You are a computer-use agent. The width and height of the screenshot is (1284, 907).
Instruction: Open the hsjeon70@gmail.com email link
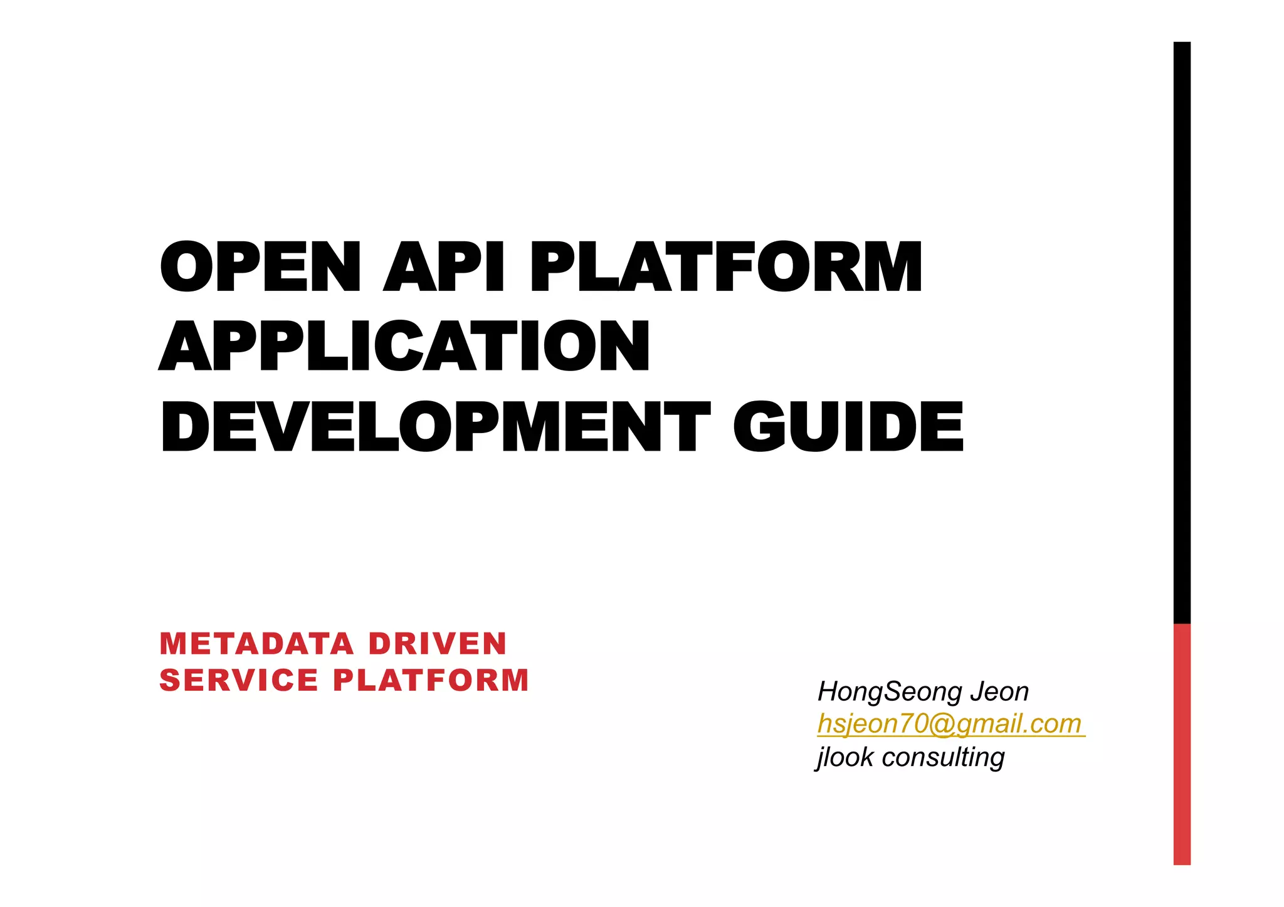click(950, 724)
